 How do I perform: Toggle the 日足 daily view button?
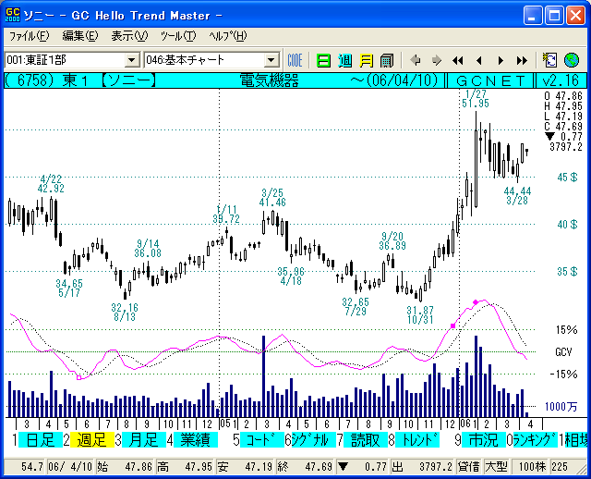(x=40, y=440)
